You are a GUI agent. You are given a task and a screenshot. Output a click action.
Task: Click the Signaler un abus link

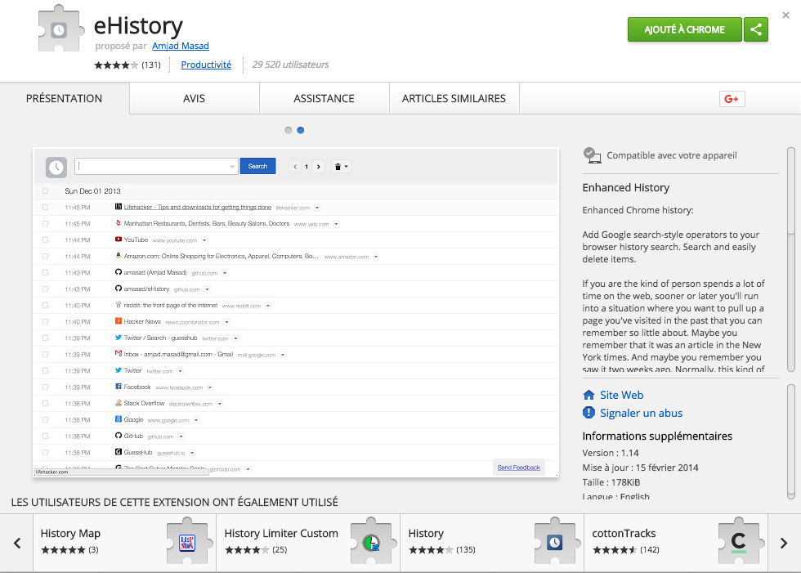[641, 413]
